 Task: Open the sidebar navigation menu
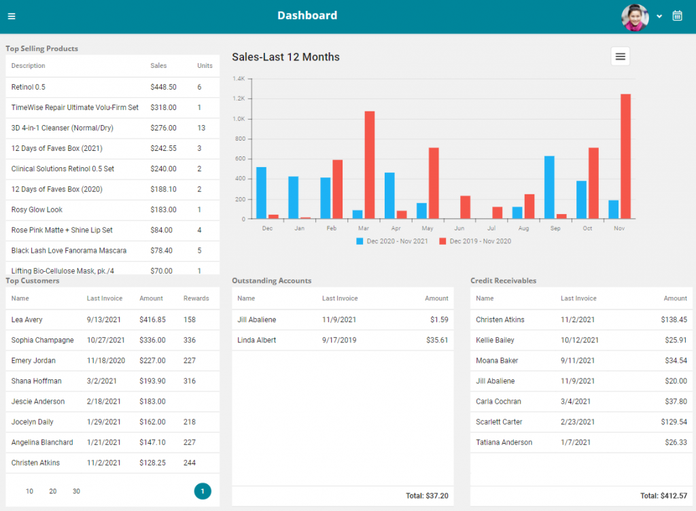[x=12, y=16]
